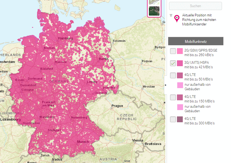Click the dotted 3G/UMTS legend swatch
231x163 pixels.
point(180,63)
